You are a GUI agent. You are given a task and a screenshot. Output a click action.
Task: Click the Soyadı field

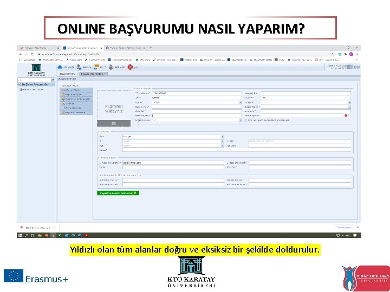coord(306,98)
